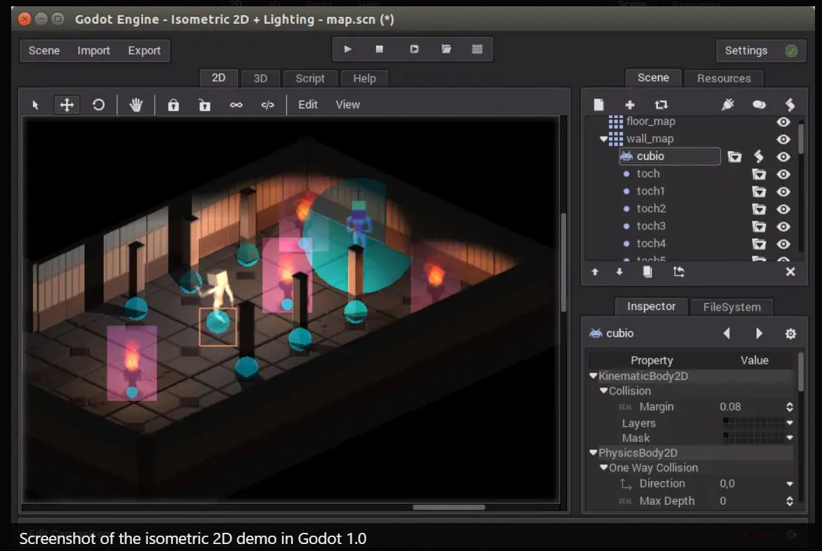
Task: Open Inspector gear options
Action: pos(790,334)
